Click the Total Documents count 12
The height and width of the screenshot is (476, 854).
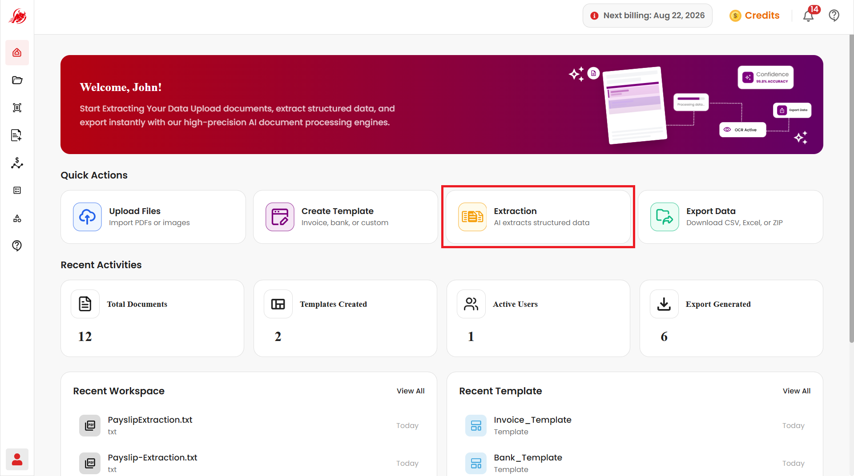(85, 337)
